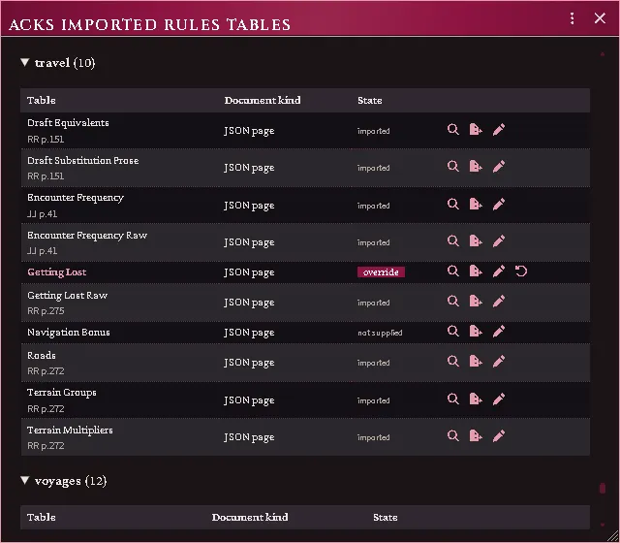Click the 'not supplied' state text
Image resolution: width=620 pixels, height=543 pixels.
380,333
